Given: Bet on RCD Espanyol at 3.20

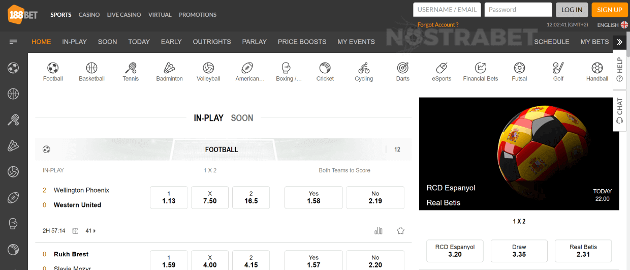Looking at the screenshot, I should click(x=455, y=251).
